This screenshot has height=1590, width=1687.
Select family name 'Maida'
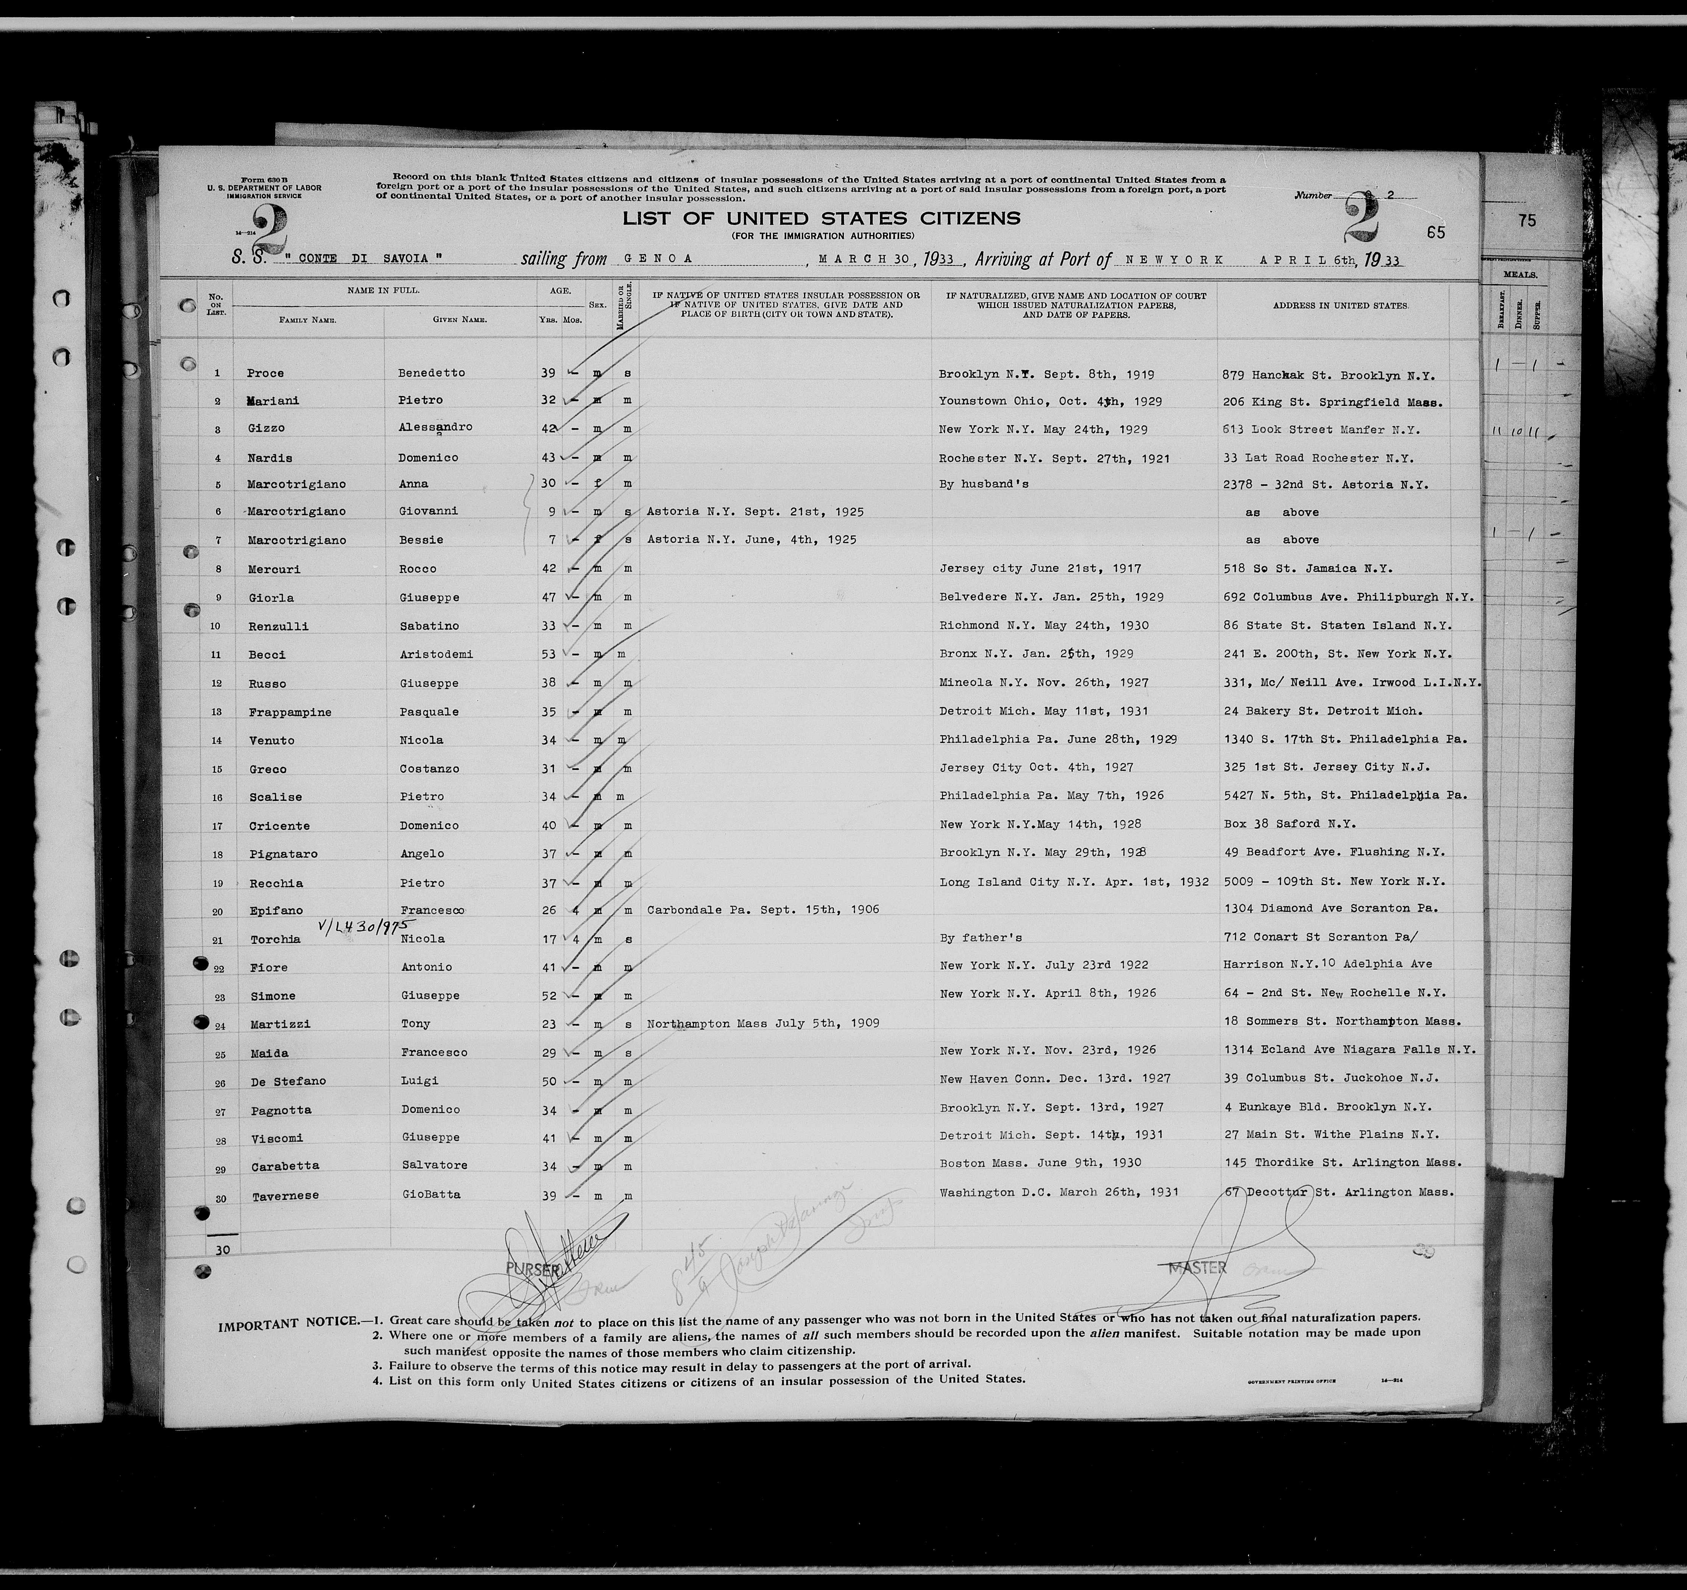(x=270, y=1054)
